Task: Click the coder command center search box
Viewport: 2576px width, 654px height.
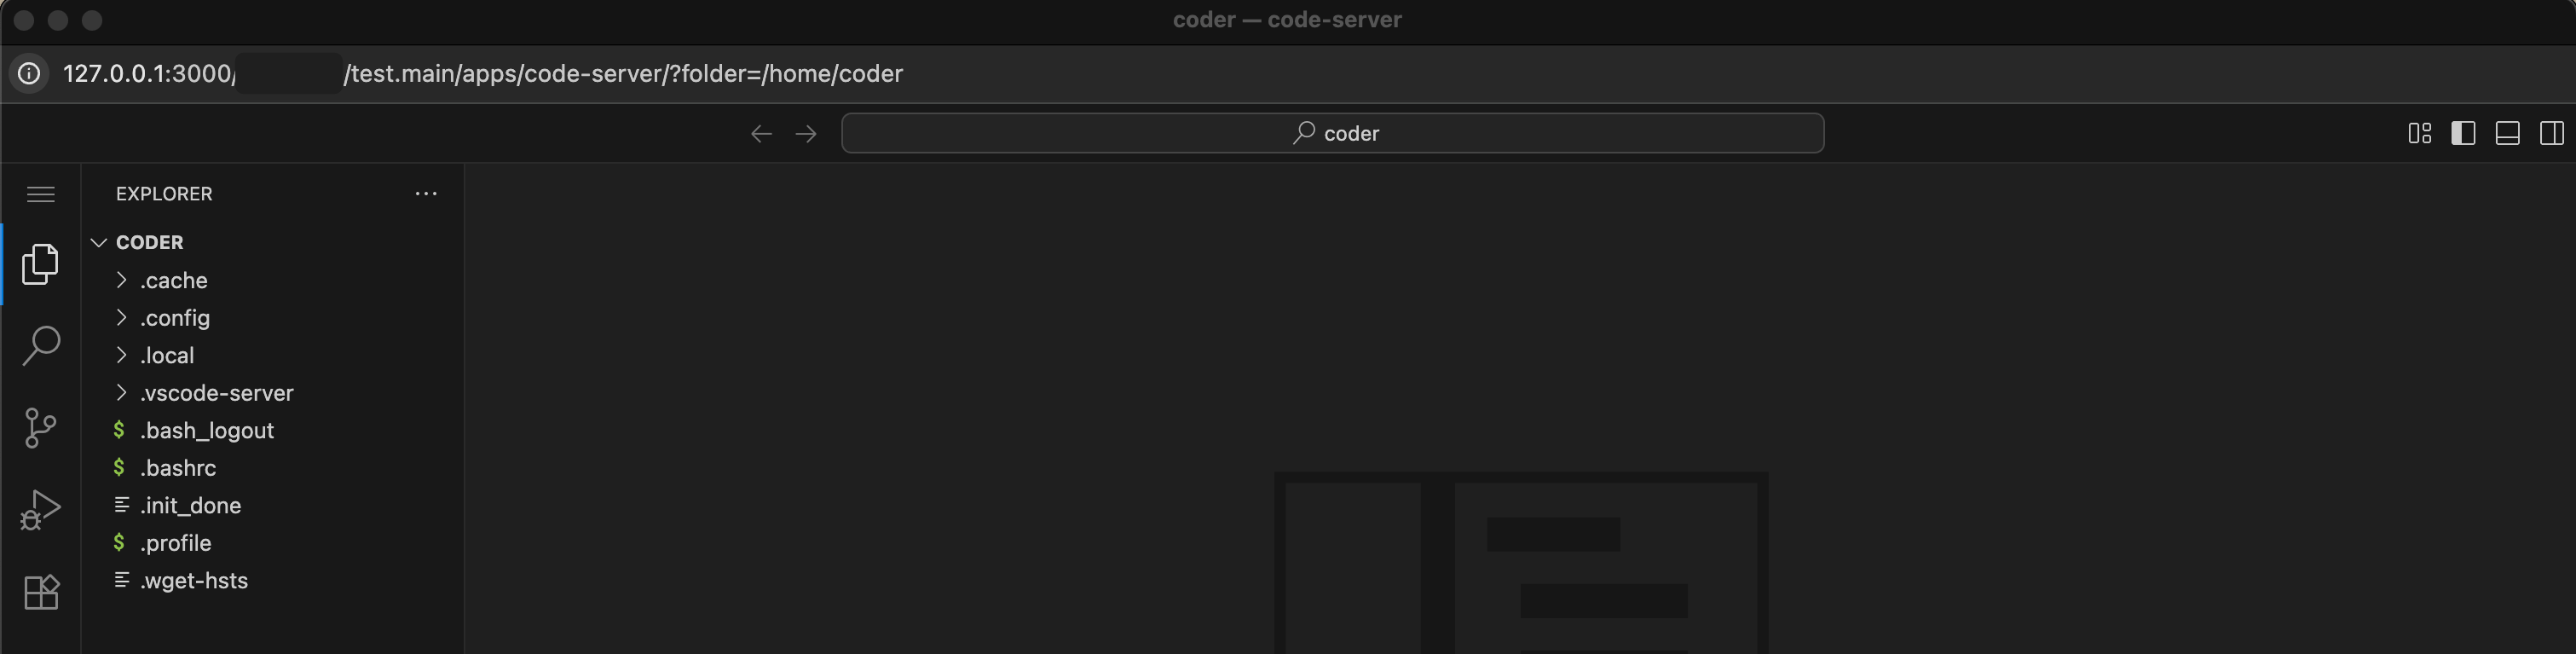Action: (x=1332, y=133)
